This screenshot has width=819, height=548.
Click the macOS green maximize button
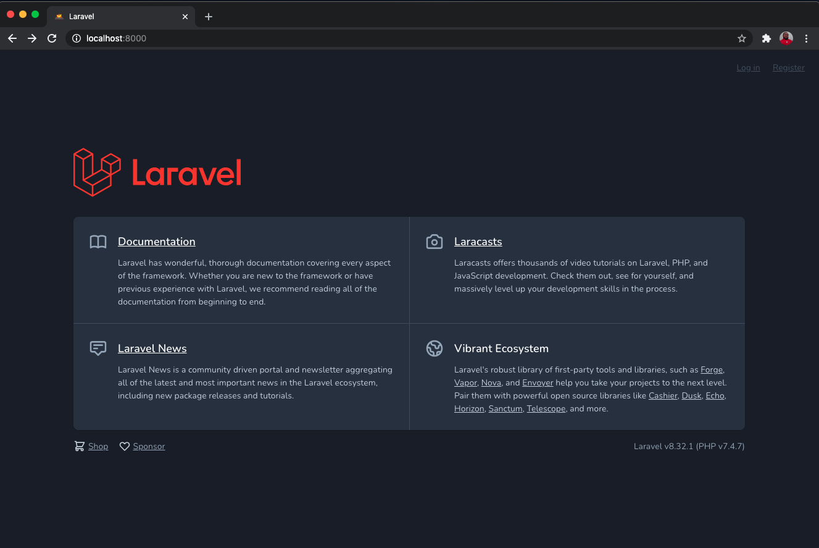35,14
